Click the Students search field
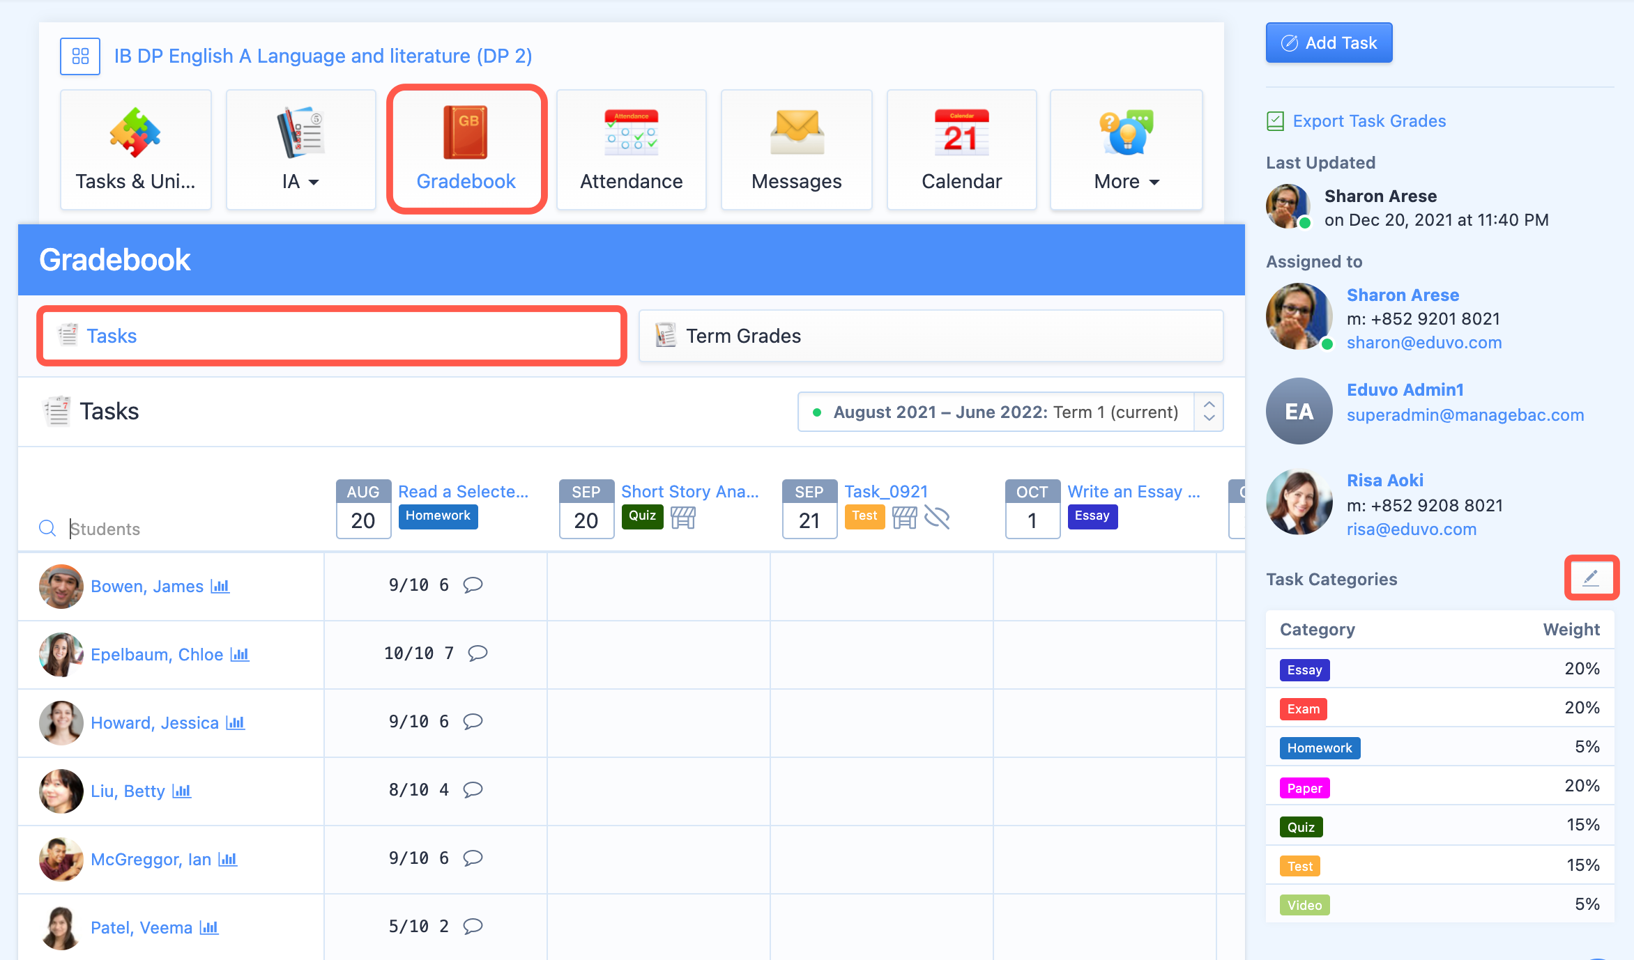 point(188,529)
